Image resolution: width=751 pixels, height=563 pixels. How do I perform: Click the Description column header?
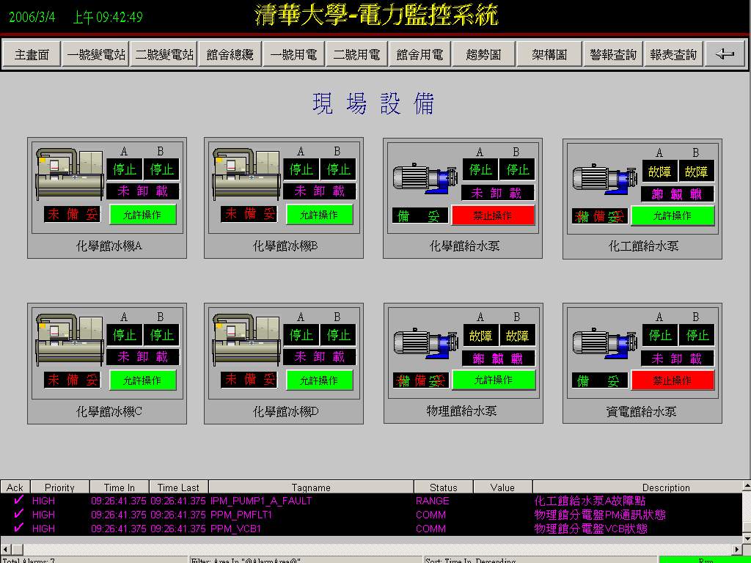[637, 487]
